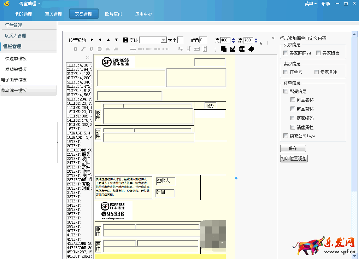Toggle the grid icon beside 字体
This screenshot has height=259, width=359.
click(x=125, y=40)
